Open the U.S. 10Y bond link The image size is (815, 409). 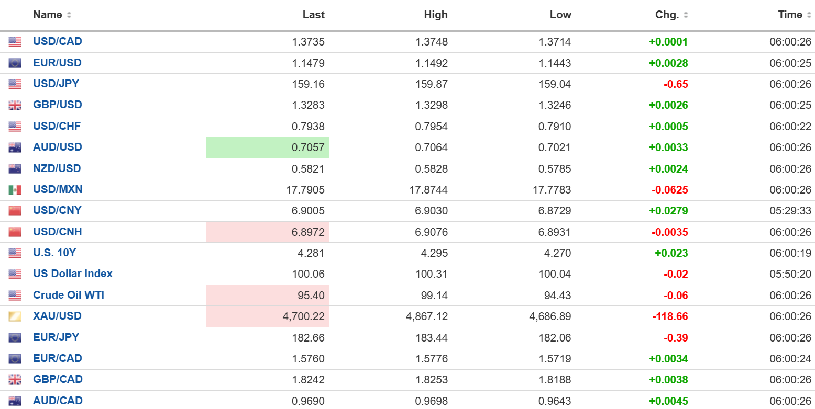pos(54,253)
